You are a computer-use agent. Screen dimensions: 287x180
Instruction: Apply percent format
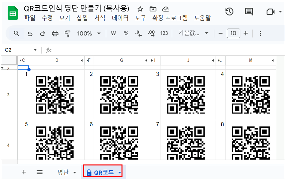(x=126, y=33)
